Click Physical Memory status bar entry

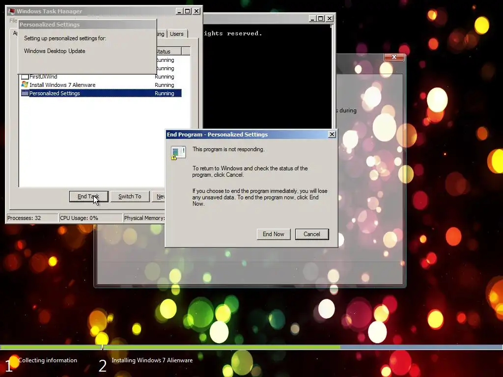[x=144, y=218]
